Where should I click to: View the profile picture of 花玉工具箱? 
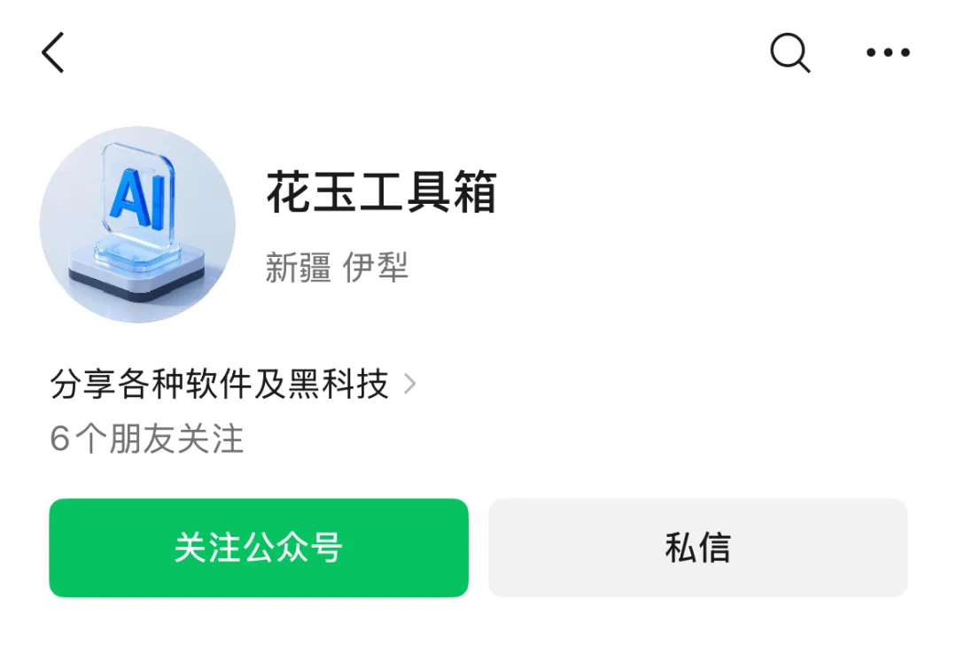[138, 224]
